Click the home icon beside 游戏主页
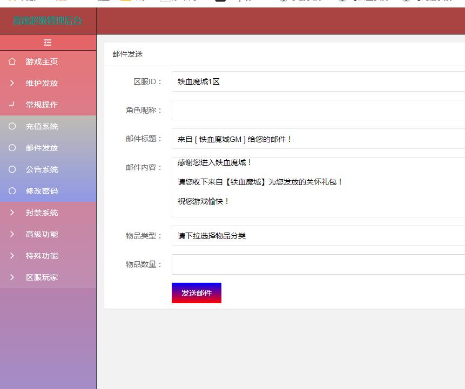The width and height of the screenshot is (465, 389). click(12, 62)
